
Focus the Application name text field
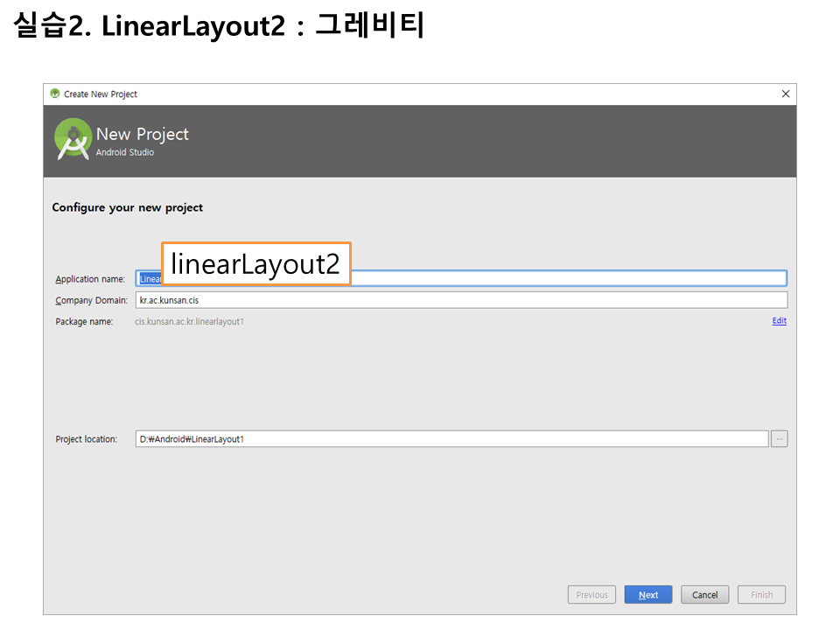(x=569, y=278)
